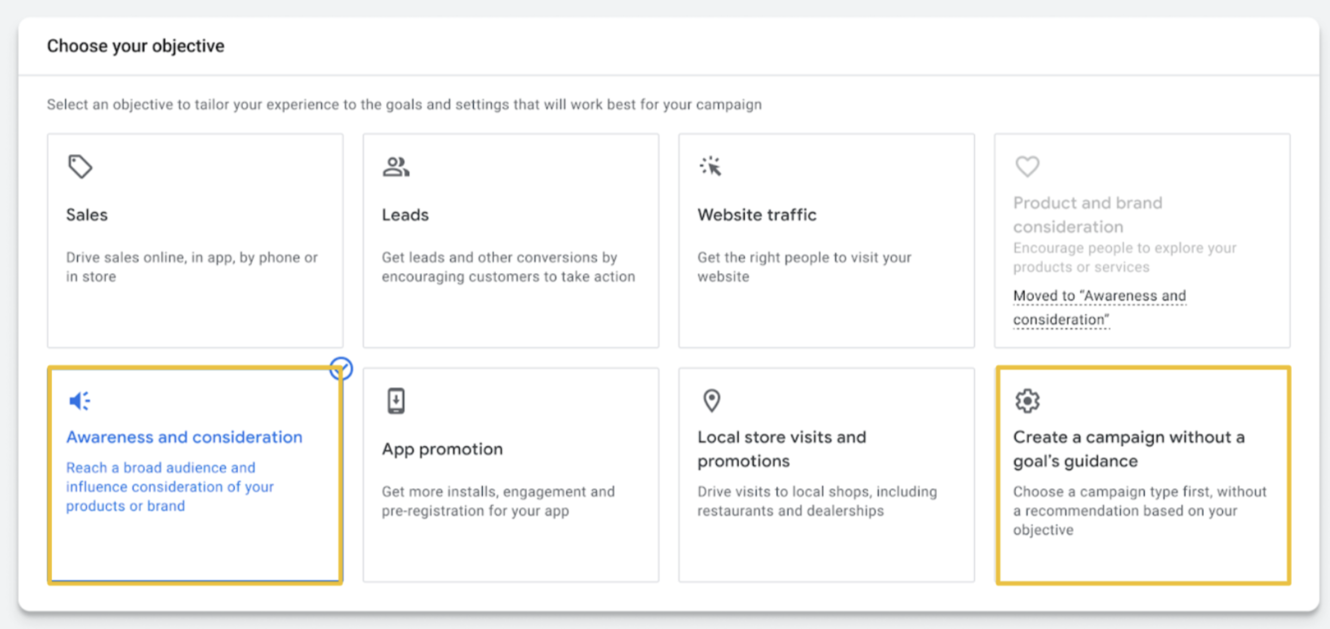The width and height of the screenshot is (1330, 629).
Task: Click the Awareness megaphone icon
Action: click(x=79, y=401)
